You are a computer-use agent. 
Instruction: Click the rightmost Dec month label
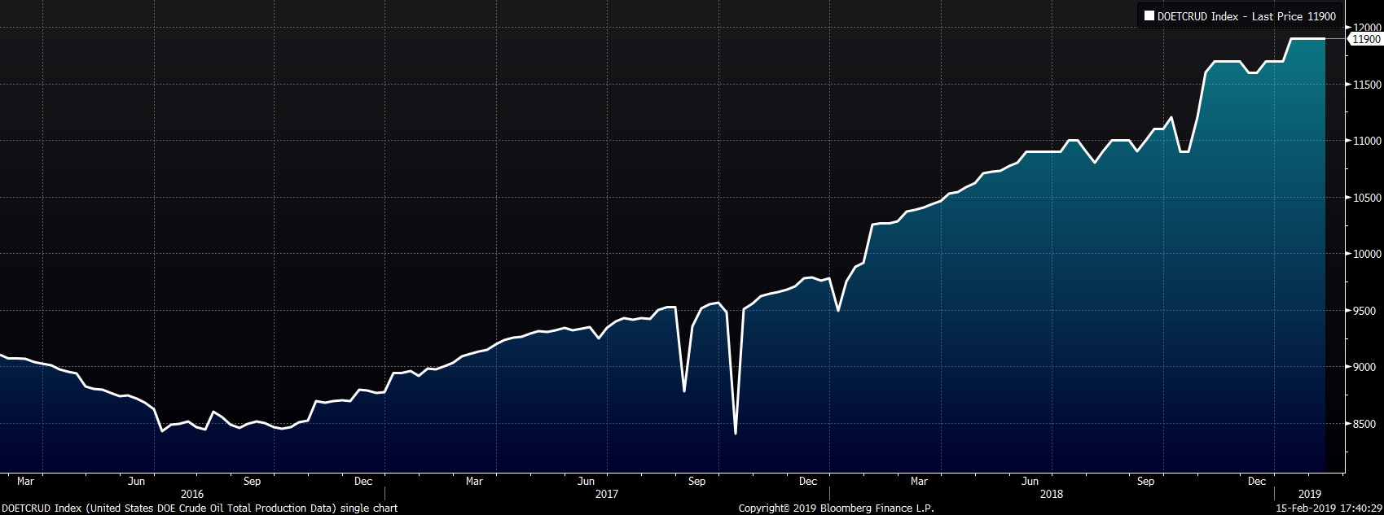pyautogui.click(x=1257, y=482)
